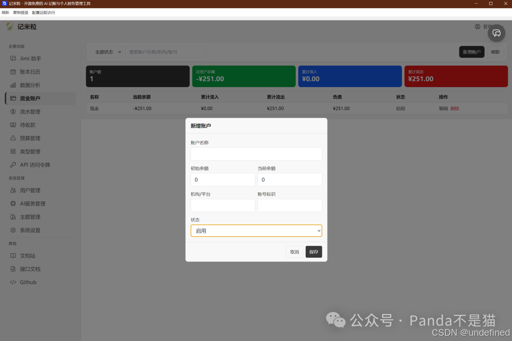
Task: Open the Github code brackets icon
Action: (13, 282)
